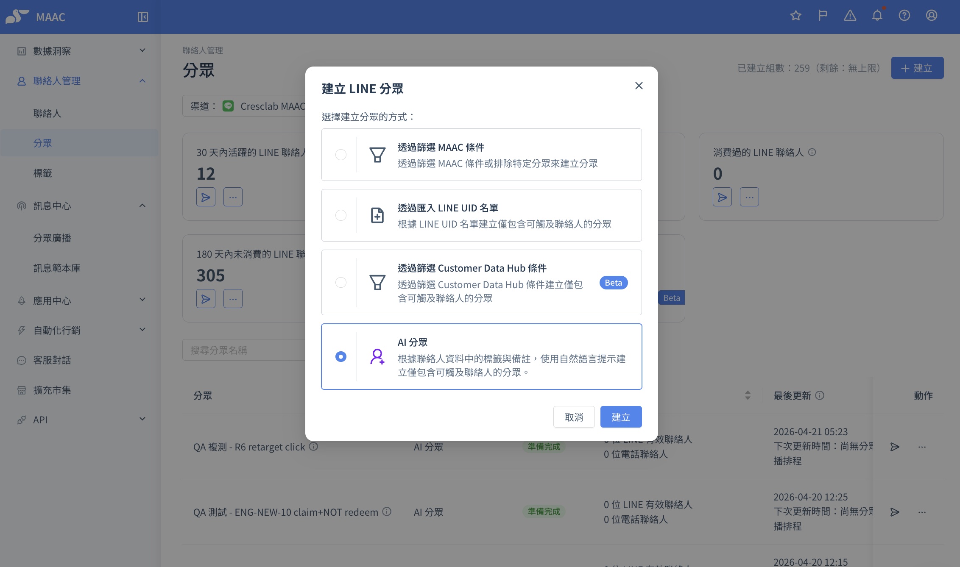Open the notifications bell icon
Screen dimensions: 960x567
[x=877, y=16]
